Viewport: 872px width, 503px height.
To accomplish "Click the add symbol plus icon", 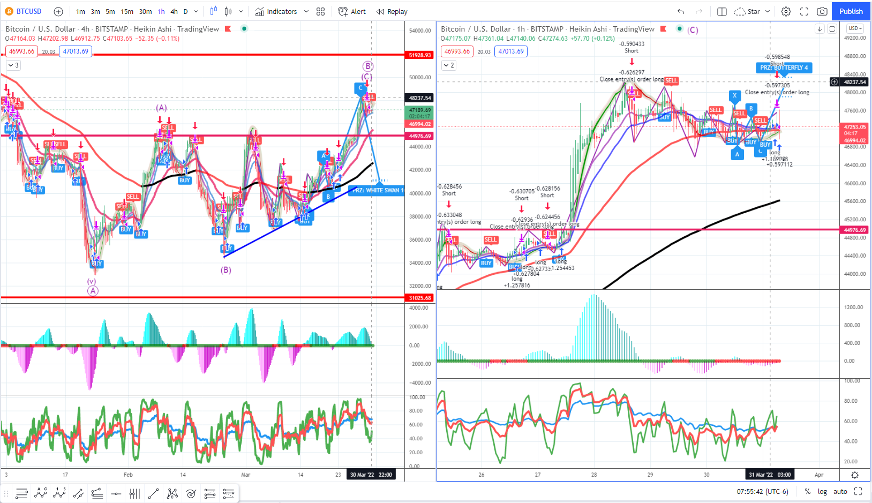I will coord(58,11).
